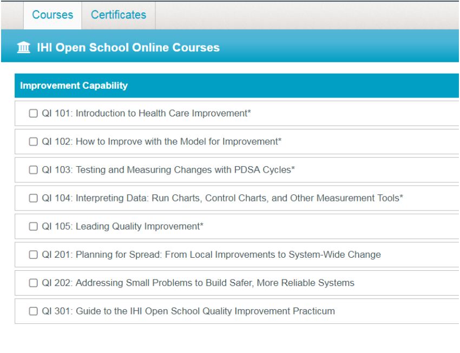460x353 pixels.
Task: Open QI 104: Interpreting Data course
Action: coord(222,198)
